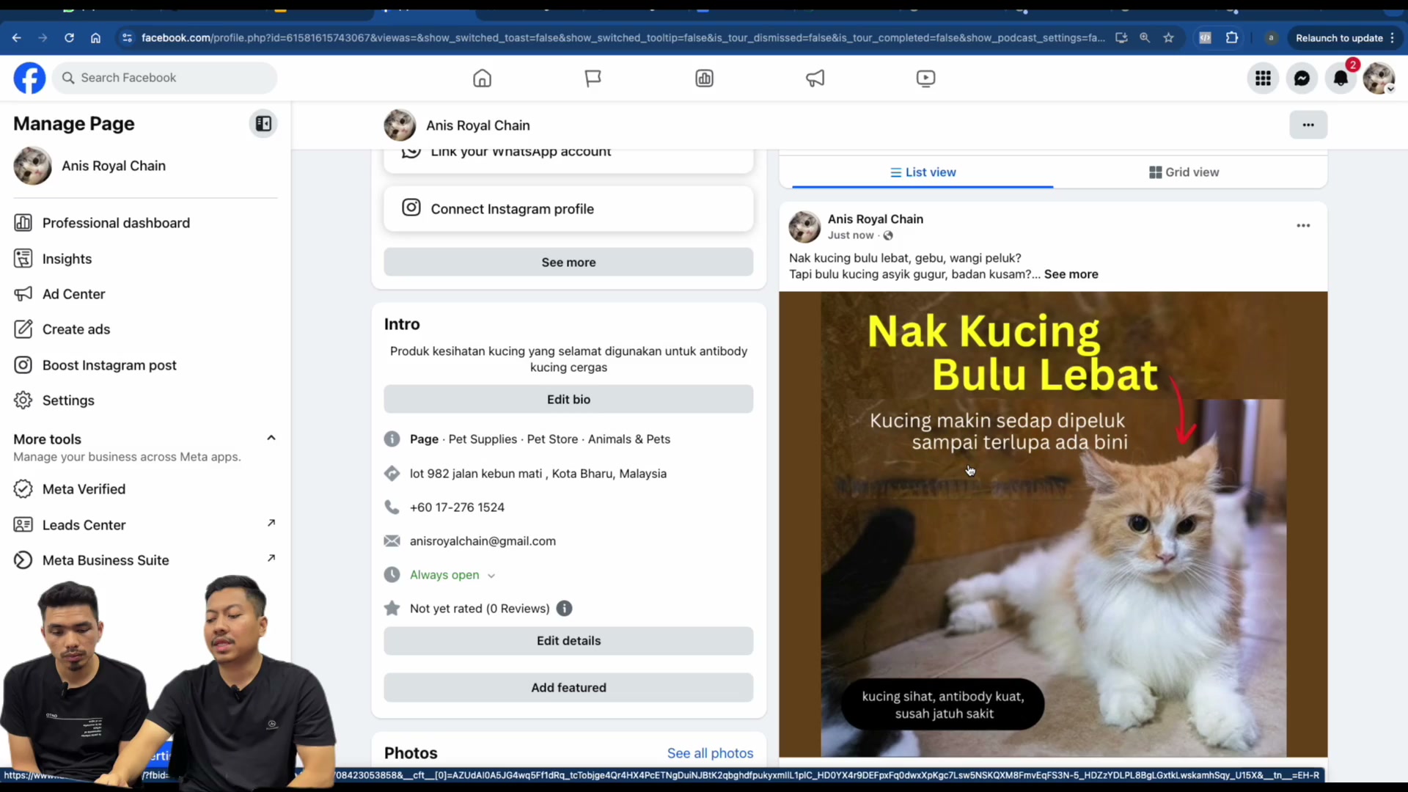This screenshot has height=792, width=1408.
Task: Switch to List view tab
Action: (923, 172)
